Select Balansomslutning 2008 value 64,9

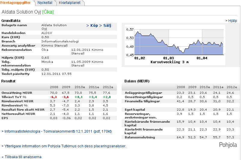(180, 137)
